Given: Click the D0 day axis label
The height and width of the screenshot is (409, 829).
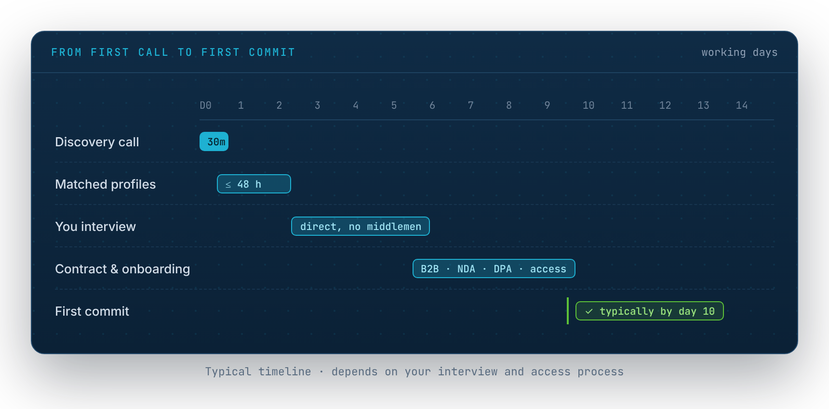Looking at the screenshot, I should click(206, 105).
